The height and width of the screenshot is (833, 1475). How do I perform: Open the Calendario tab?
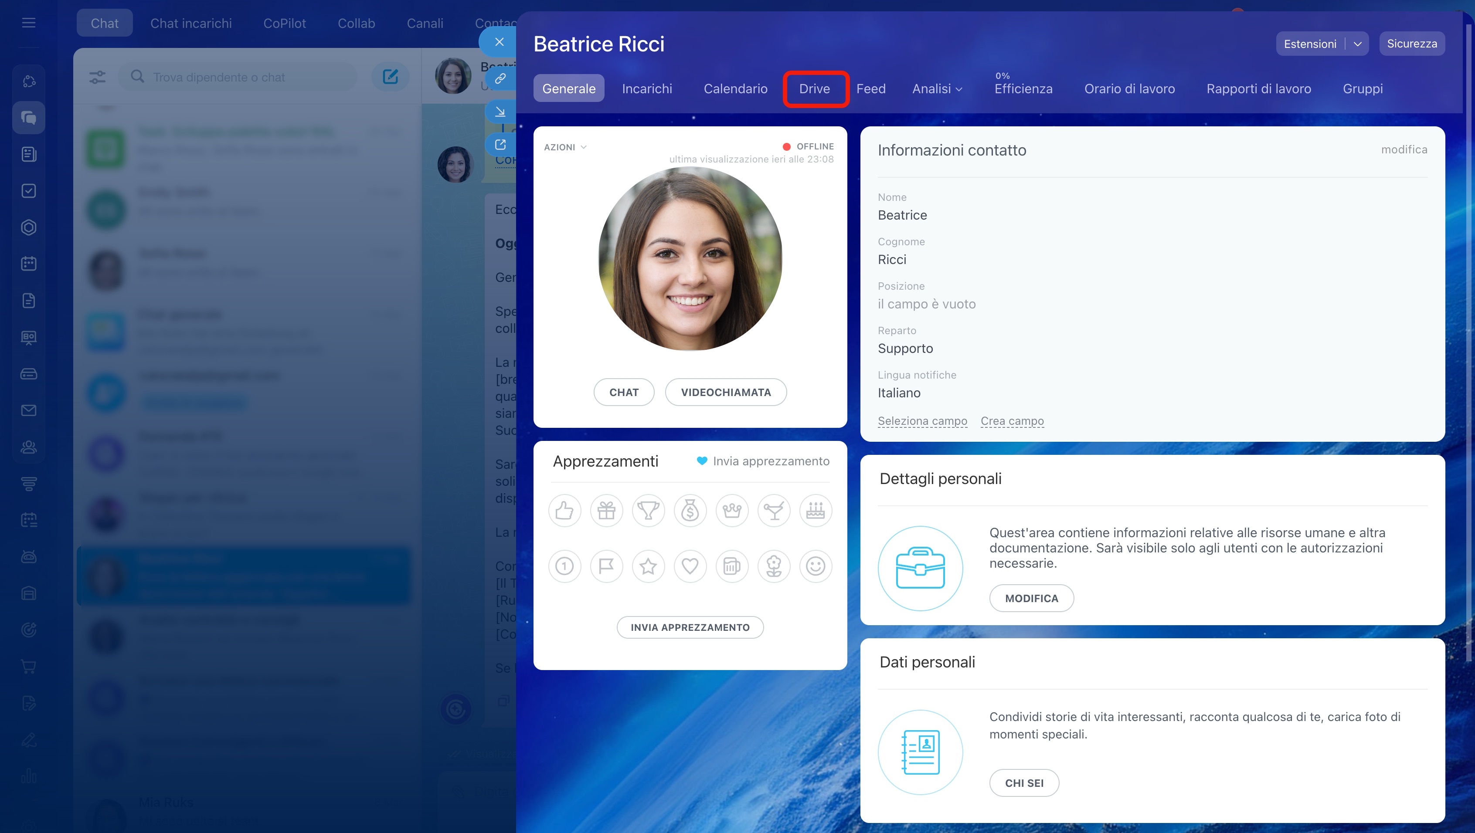click(x=735, y=89)
